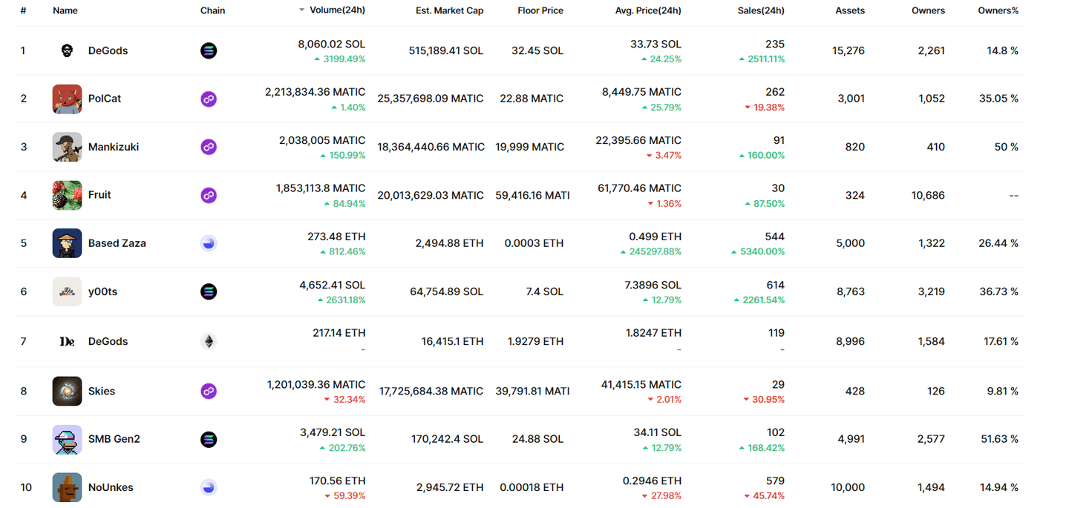Click the NoUnkes collection avatar
This screenshot has width=1069, height=508.
[x=67, y=487]
